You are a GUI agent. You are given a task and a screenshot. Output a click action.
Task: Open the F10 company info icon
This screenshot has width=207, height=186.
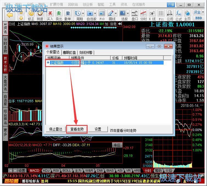click(x=102, y=15)
